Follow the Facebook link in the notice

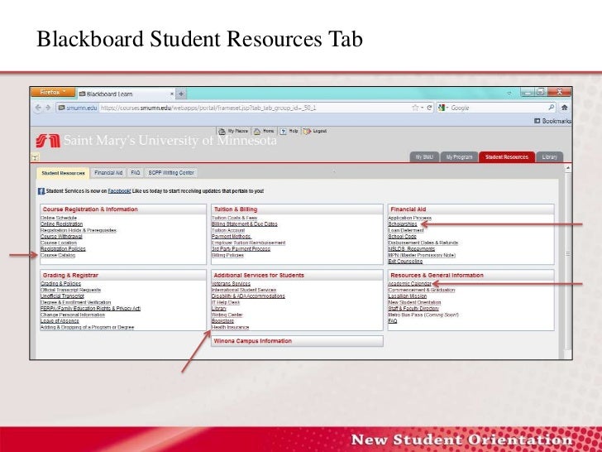[x=119, y=191]
